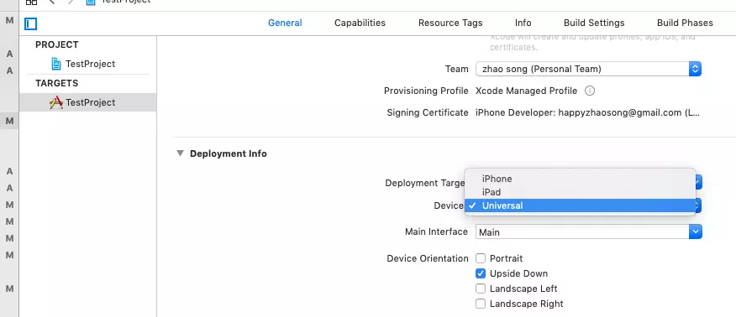Select TestProject under TARGETS
736x317 pixels.
87,102
